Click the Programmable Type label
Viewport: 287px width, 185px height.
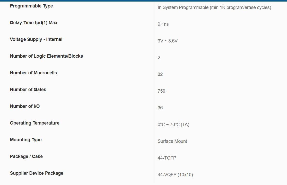point(31,6)
